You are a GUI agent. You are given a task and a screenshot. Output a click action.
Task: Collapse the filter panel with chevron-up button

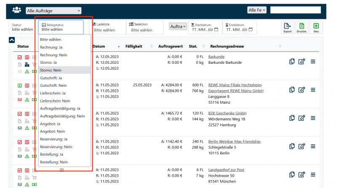pyautogui.click(x=12, y=40)
